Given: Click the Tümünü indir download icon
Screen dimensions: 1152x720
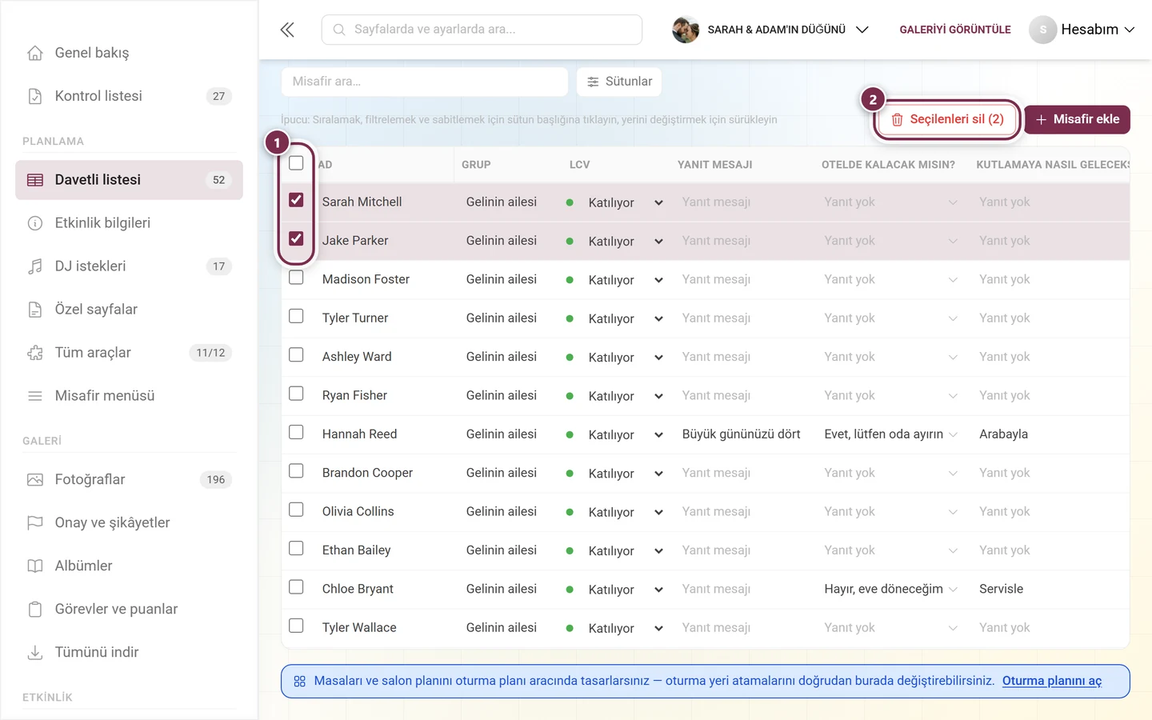Looking at the screenshot, I should [35, 653].
